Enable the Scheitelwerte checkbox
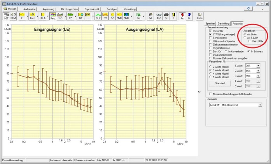 point(210,38)
